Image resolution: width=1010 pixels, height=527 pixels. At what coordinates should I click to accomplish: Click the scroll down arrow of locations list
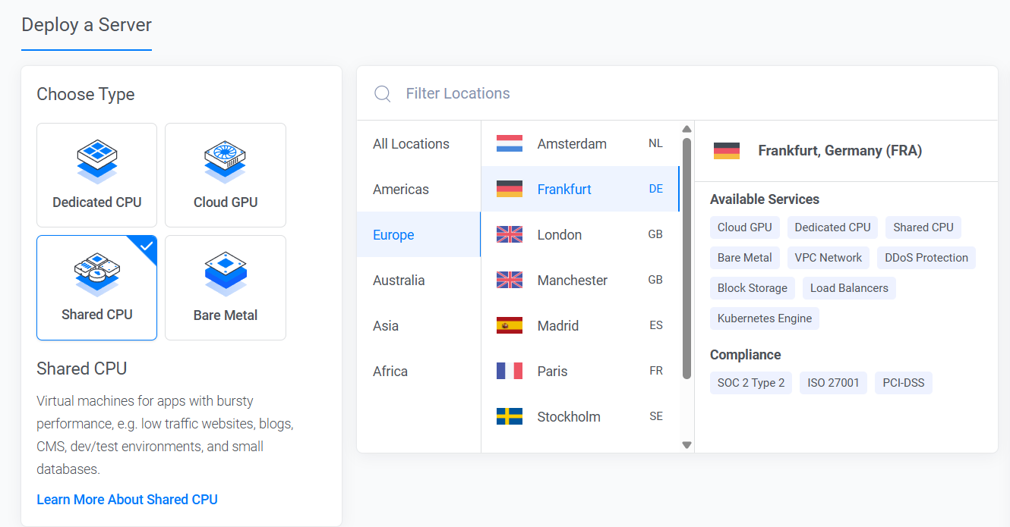click(x=686, y=445)
